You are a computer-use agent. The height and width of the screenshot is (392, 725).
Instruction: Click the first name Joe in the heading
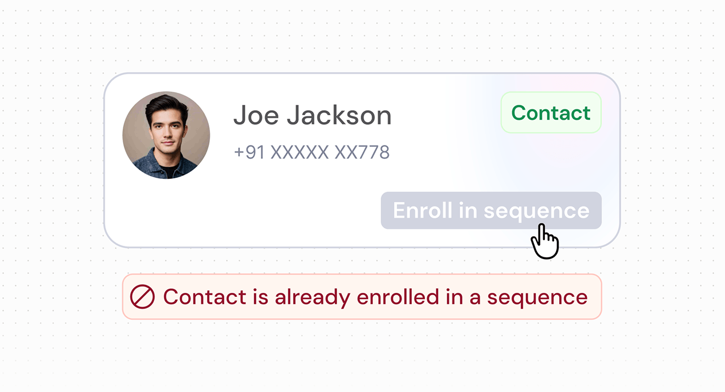[256, 116]
